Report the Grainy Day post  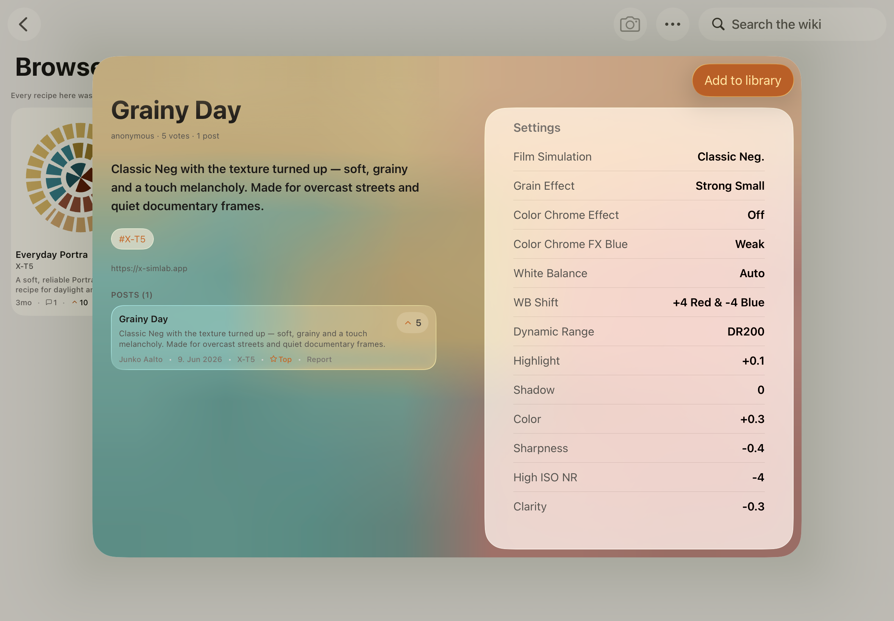319,359
